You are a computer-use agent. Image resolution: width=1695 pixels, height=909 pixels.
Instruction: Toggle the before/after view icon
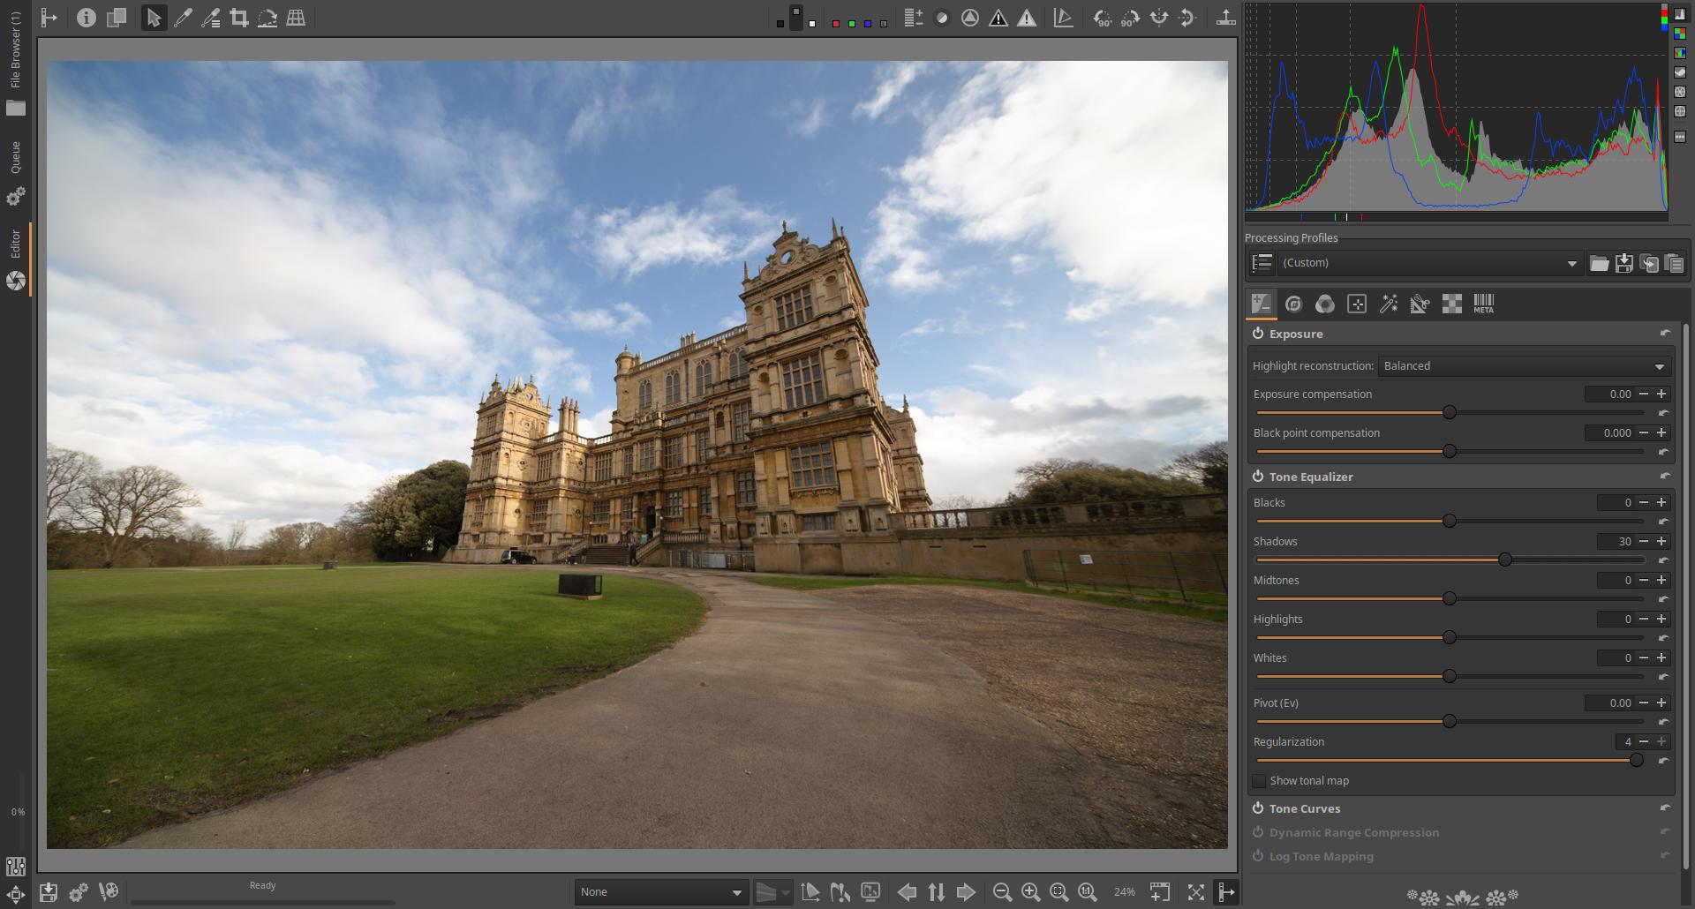pyautogui.click(x=116, y=18)
